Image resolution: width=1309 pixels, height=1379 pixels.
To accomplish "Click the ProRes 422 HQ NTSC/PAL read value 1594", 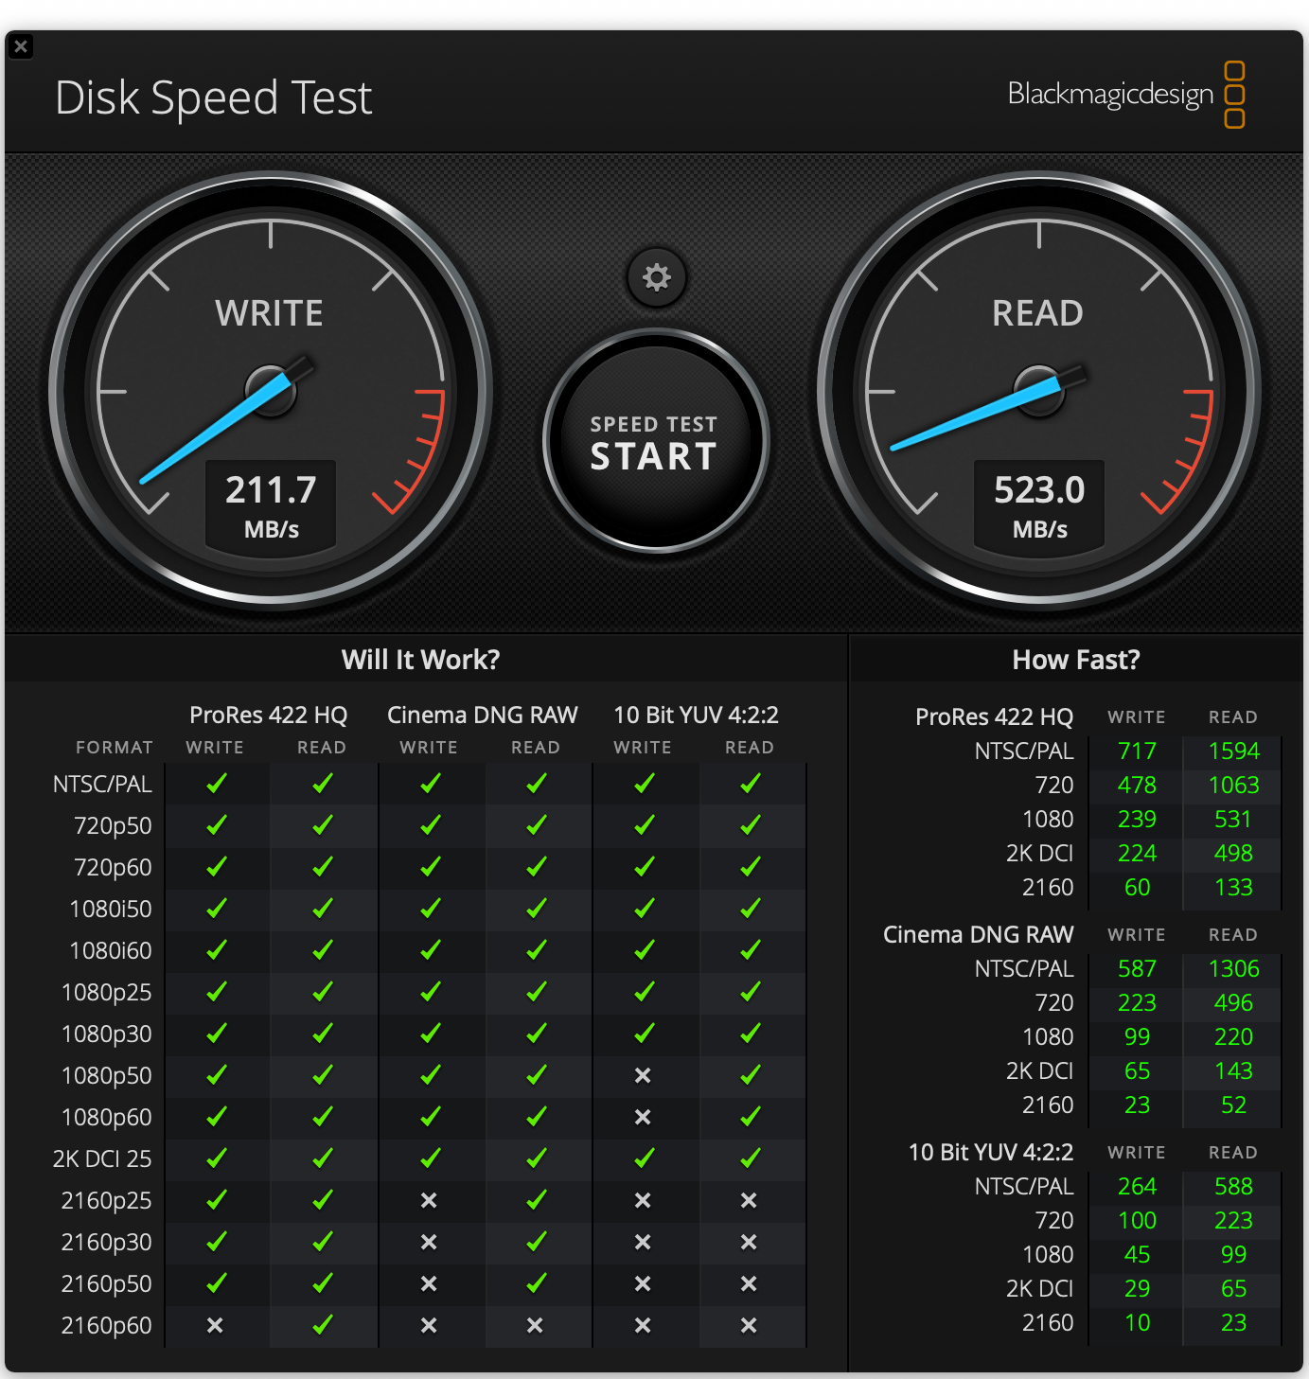I will click(1233, 751).
